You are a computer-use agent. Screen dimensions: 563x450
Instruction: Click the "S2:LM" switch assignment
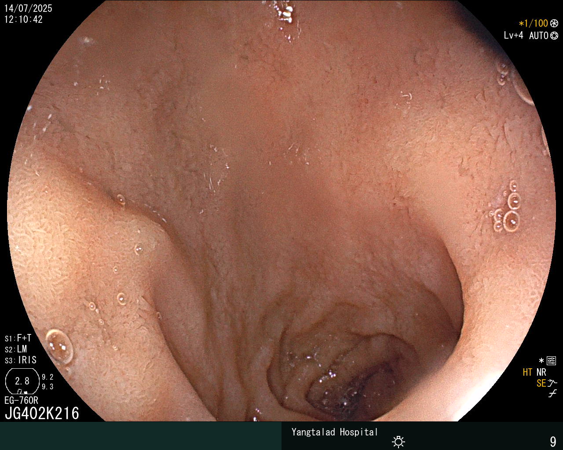tap(16, 349)
